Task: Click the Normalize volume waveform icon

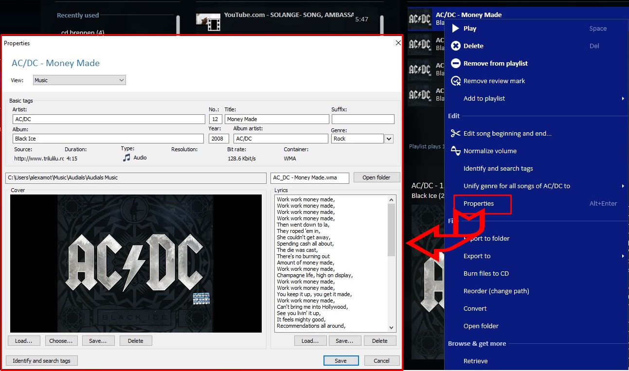Action: pos(456,151)
